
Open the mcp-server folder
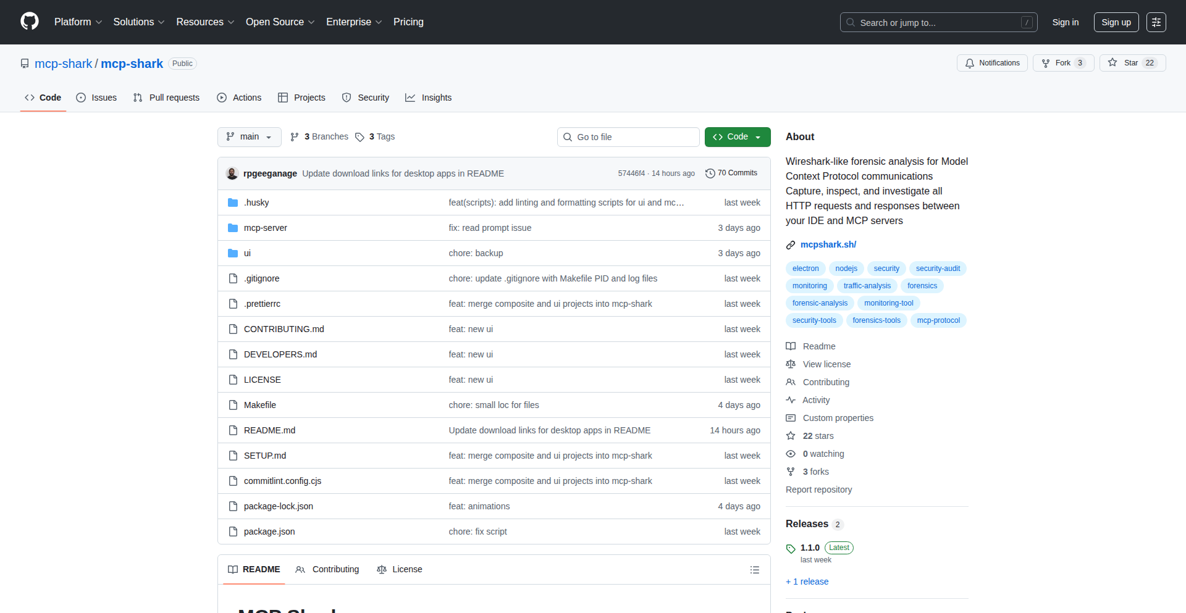(265, 228)
